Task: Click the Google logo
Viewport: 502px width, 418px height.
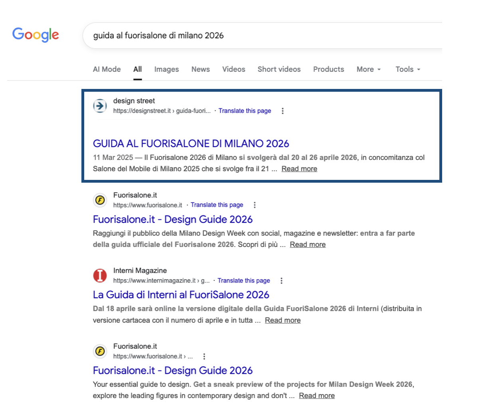Action: tap(36, 35)
